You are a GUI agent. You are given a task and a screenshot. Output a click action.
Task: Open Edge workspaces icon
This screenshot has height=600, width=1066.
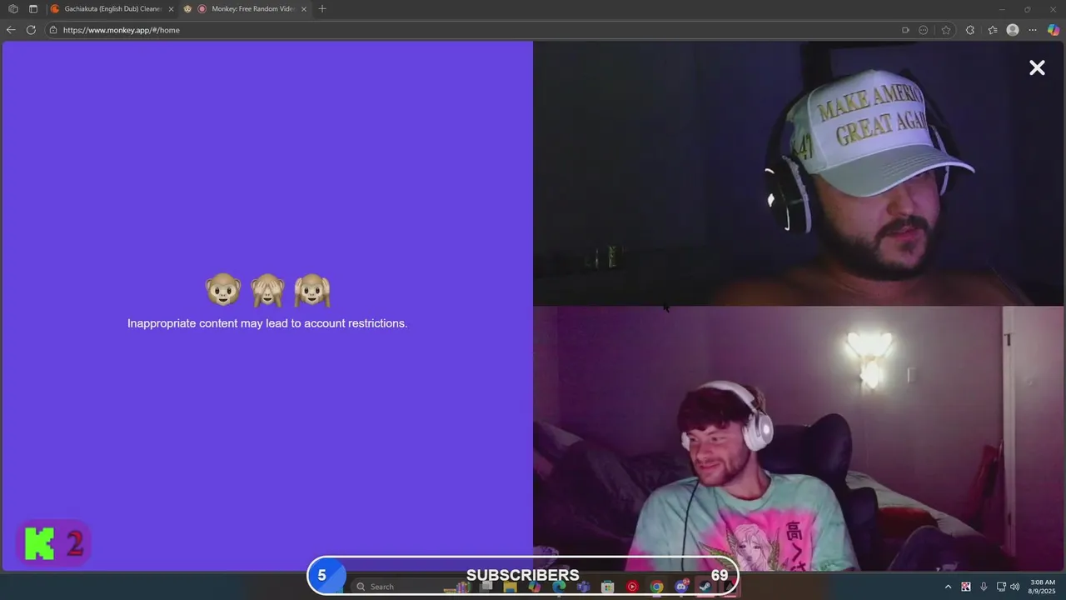click(13, 9)
